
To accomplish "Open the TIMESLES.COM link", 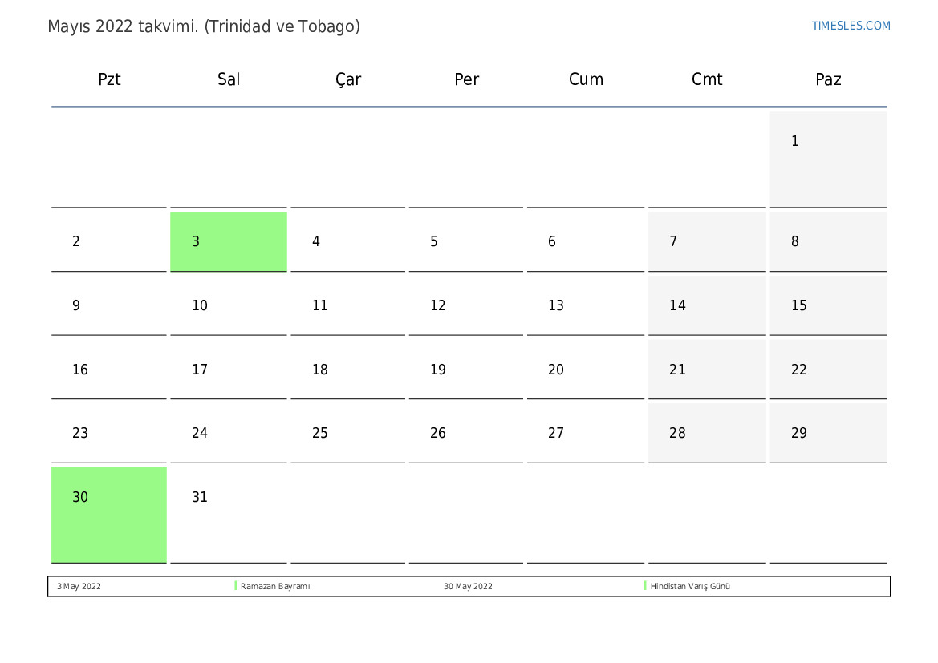I will coord(851,26).
